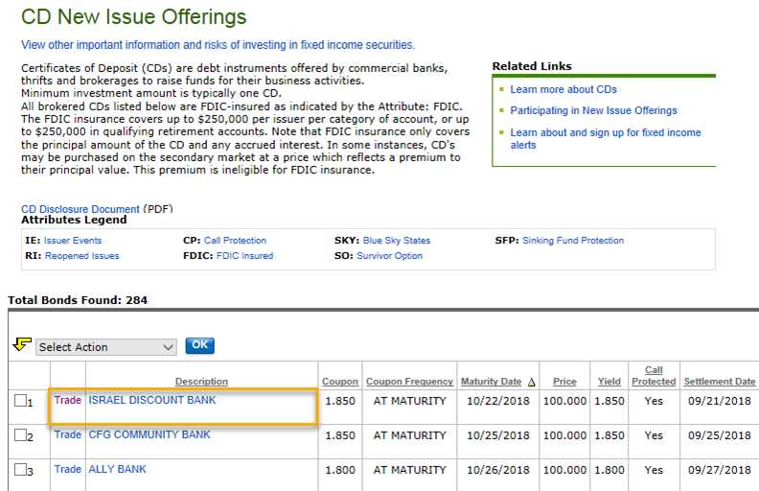Open the Blue Sky States legend link
The height and width of the screenshot is (491, 759).
tap(396, 241)
